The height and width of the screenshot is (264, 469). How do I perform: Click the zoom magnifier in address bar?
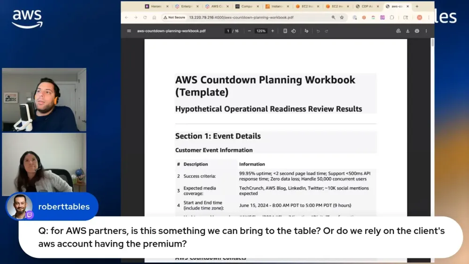point(333,17)
